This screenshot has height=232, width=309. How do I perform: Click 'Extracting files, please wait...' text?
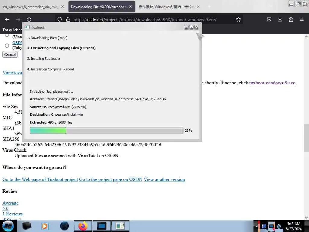tap(51, 92)
